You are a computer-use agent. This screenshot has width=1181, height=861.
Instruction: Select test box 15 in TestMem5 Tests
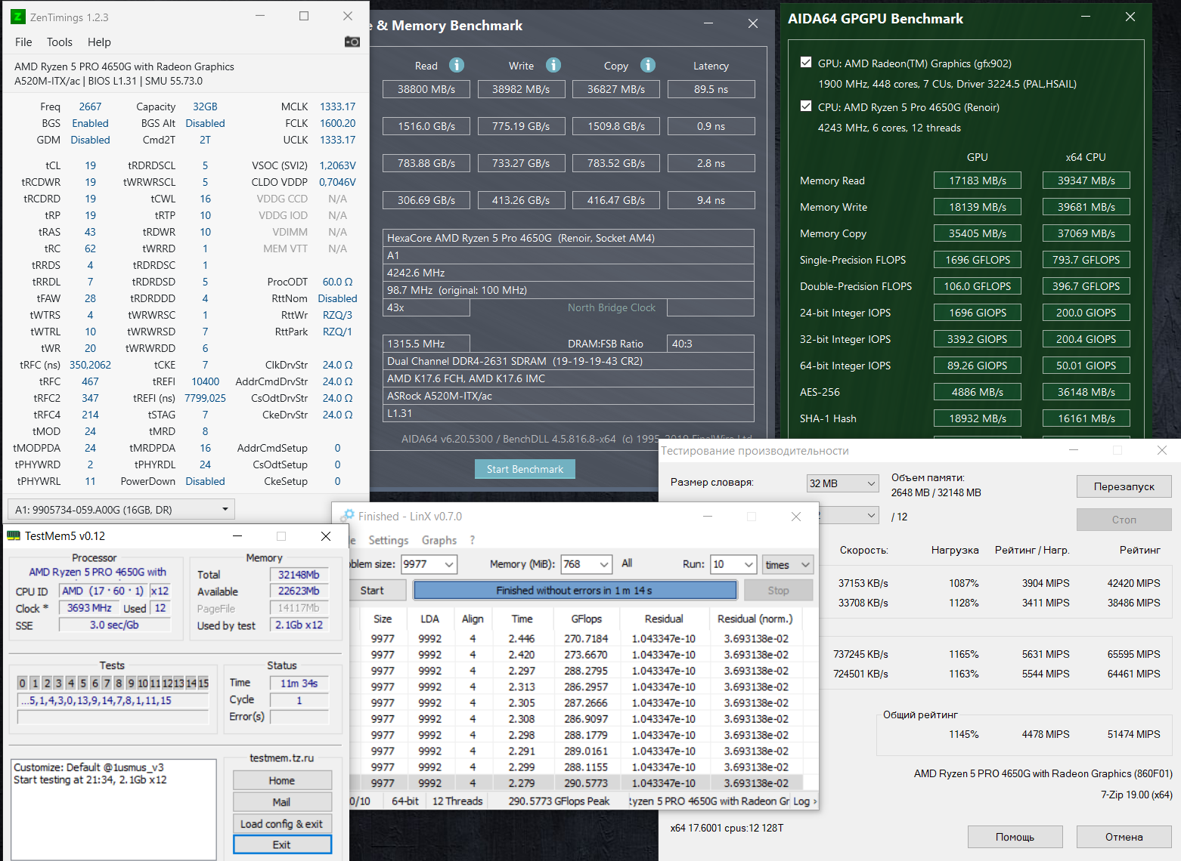pos(203,684)
